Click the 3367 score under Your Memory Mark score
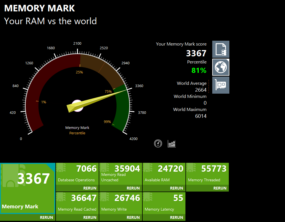 point(196,53)
